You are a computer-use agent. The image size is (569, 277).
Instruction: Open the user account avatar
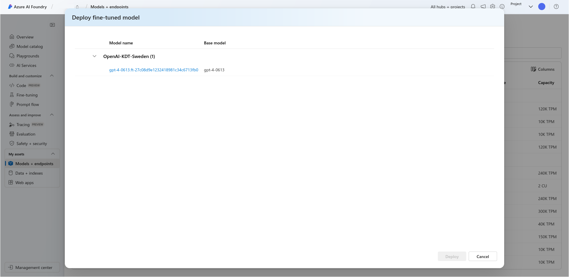[542, 7]
